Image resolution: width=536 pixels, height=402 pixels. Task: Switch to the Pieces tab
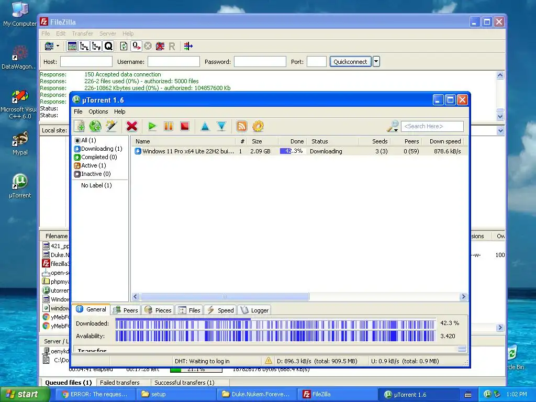point(158,310)
